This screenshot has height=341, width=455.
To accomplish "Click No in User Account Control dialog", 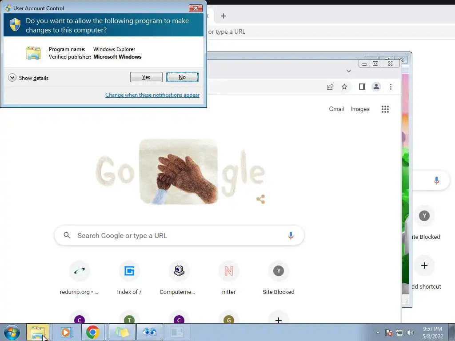I will 182,77.
